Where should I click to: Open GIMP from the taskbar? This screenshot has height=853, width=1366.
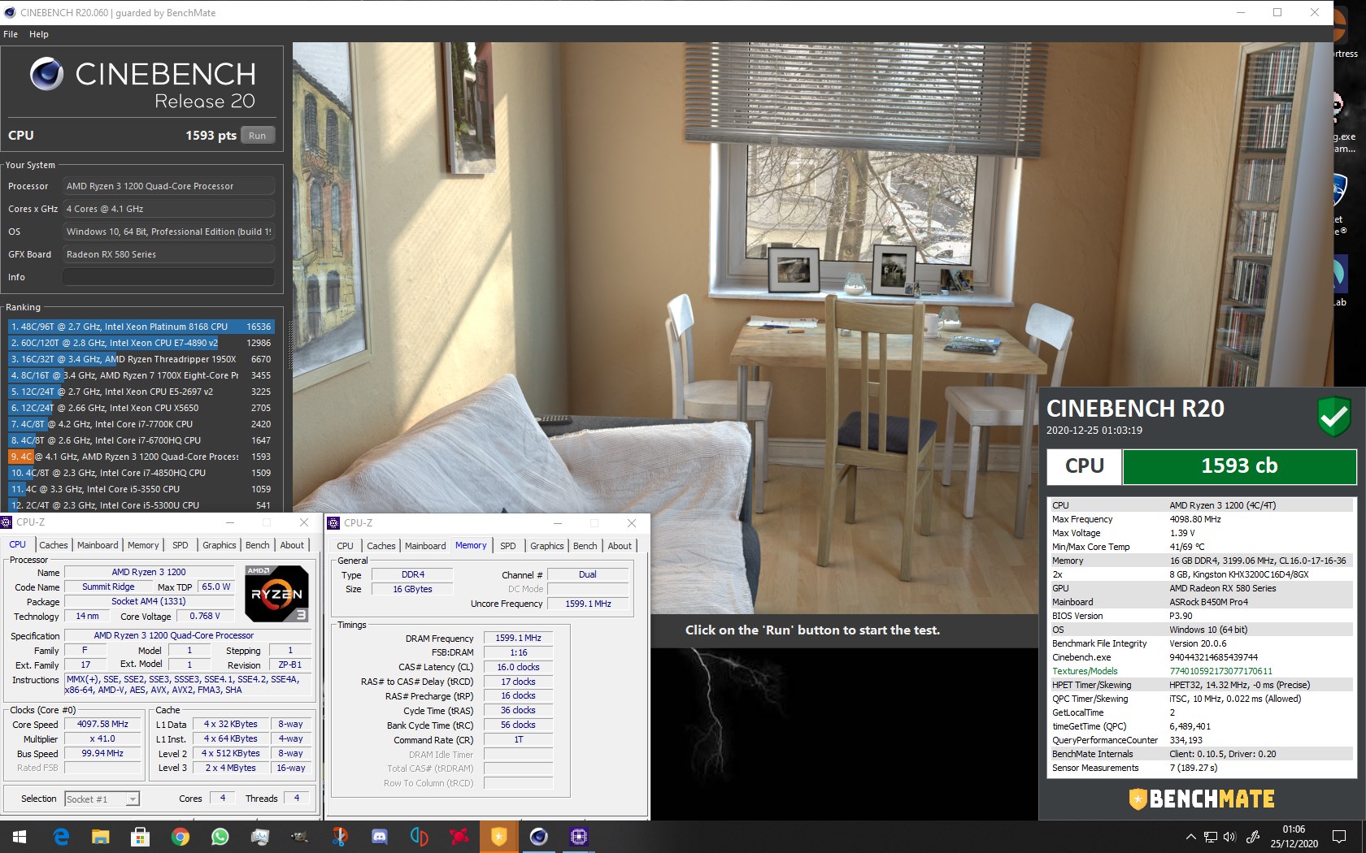click(299, 836)
